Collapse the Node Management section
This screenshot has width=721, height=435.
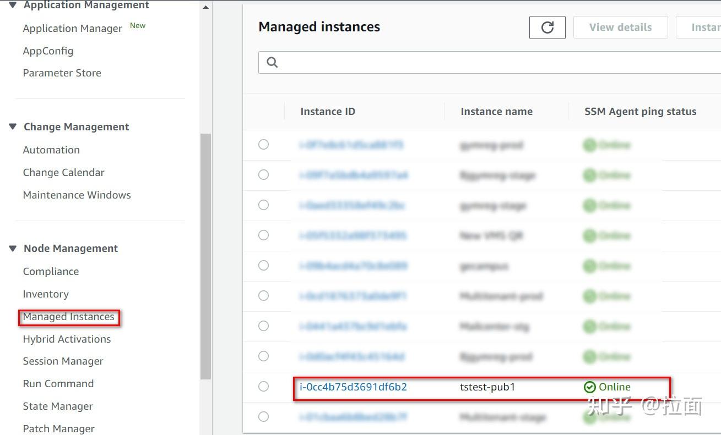coord(12,248)
